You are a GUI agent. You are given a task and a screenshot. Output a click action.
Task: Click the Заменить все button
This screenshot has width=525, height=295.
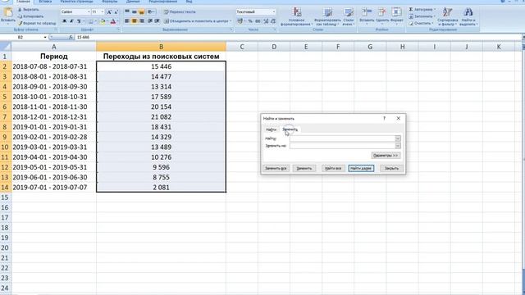coord(276,168)
